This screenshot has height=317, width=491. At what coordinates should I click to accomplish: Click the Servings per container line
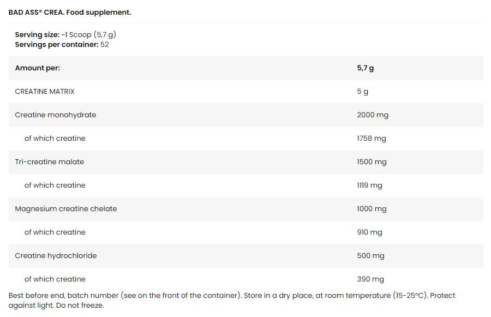(62, 44)
